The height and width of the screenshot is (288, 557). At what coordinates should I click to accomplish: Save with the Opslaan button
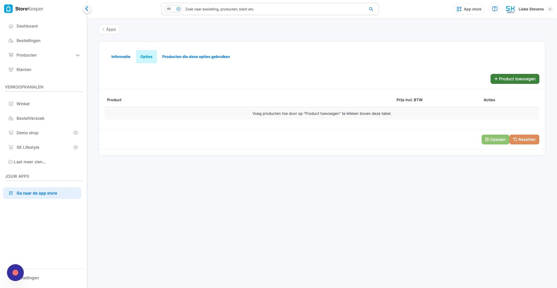click(495, 140)
